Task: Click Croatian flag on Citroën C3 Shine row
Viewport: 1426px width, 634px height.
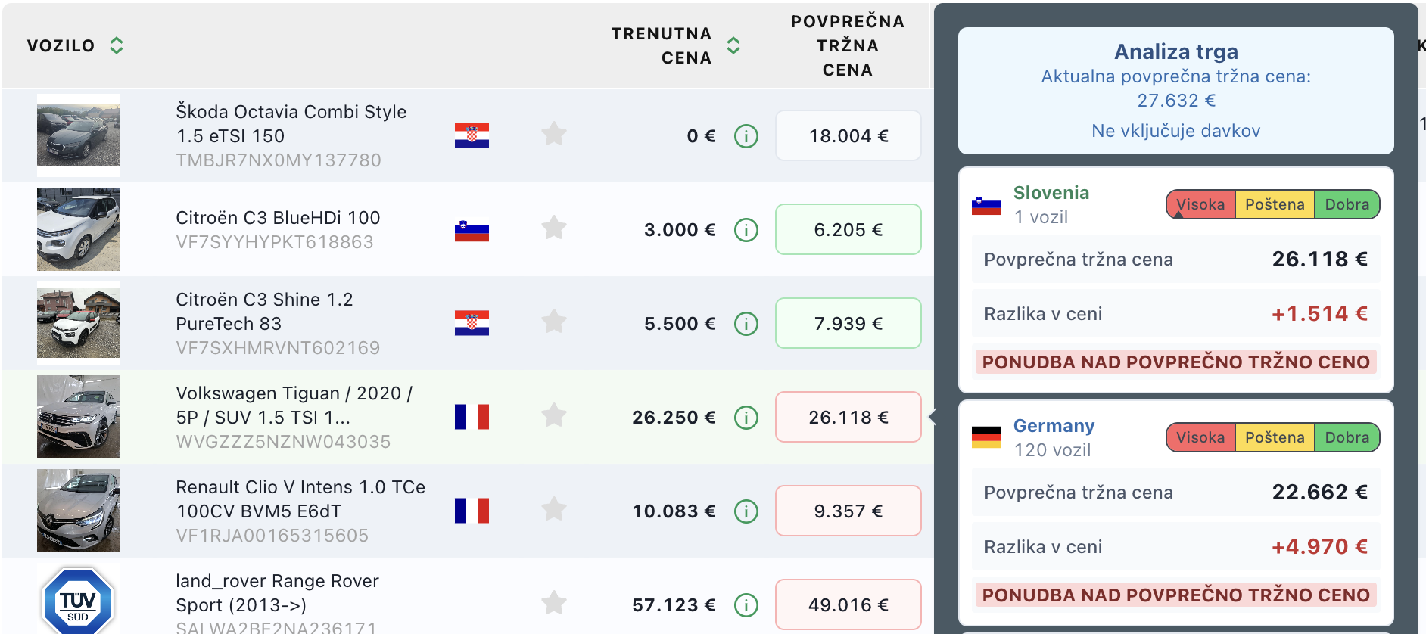Action: pyautogui.click(x=472, y=323)
